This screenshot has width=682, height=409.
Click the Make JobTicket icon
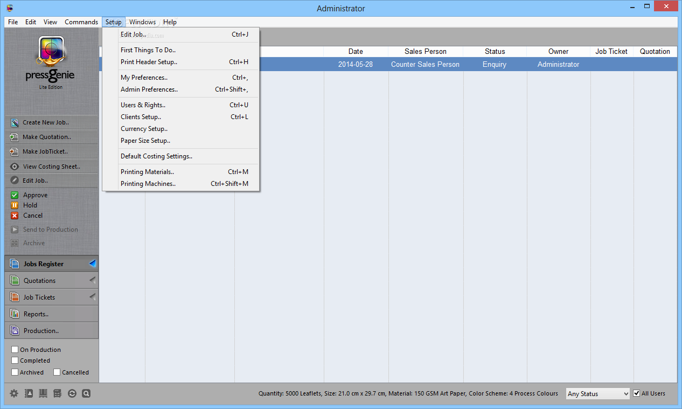[15, 151]
